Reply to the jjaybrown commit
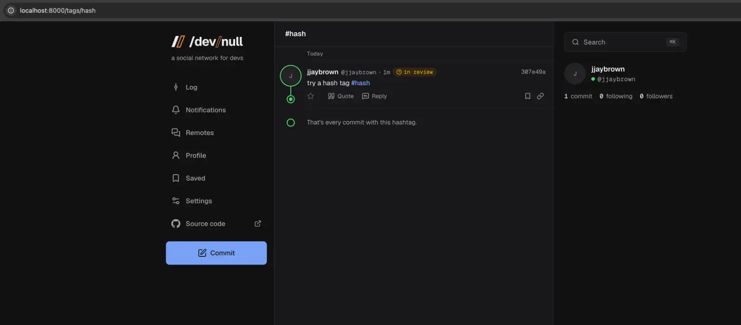This screenshot has height=325, width=741. click(x=374, y=96)
